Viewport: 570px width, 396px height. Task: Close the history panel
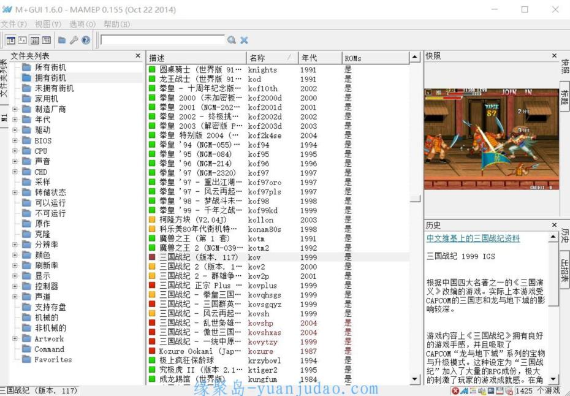[x=554, y=225]
